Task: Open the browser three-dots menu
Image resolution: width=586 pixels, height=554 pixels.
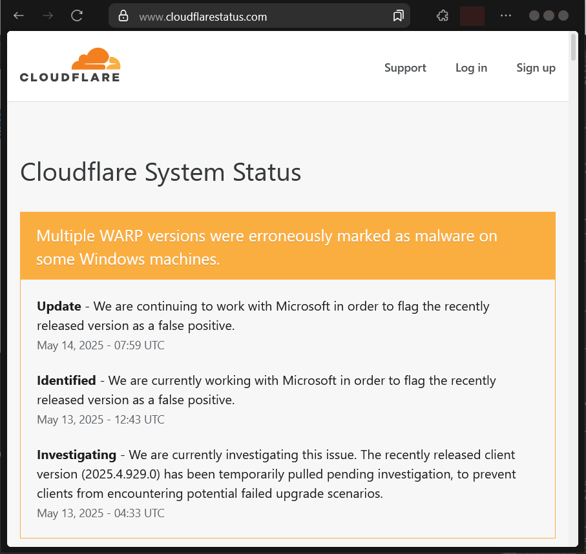Action: [506, 15]
